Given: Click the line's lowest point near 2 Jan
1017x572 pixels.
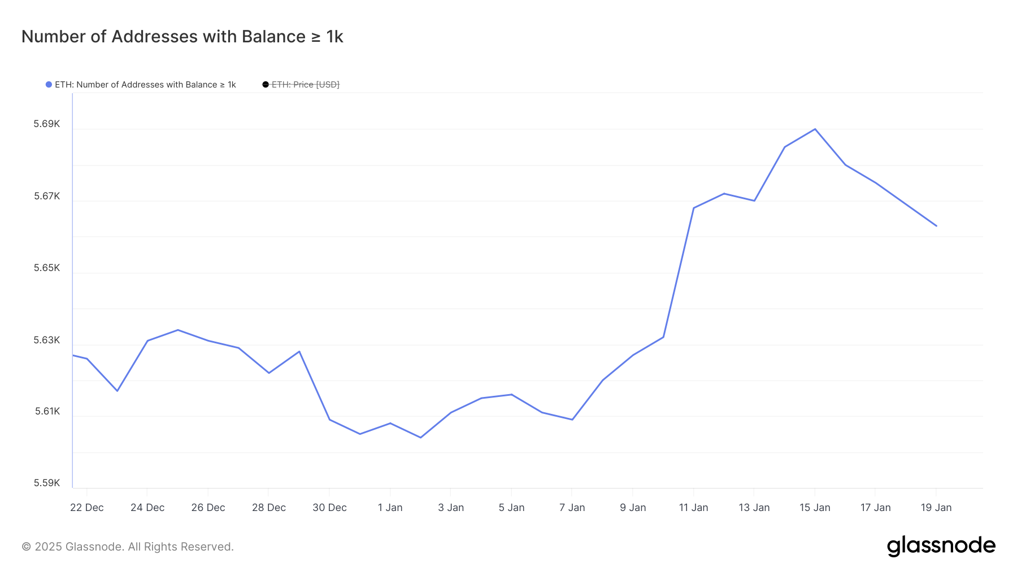Looking at the screenshot, I should (x=420, y=438).
